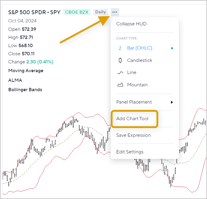Click the Moving Average study label

pyautogui.click(x=26, y=71)
